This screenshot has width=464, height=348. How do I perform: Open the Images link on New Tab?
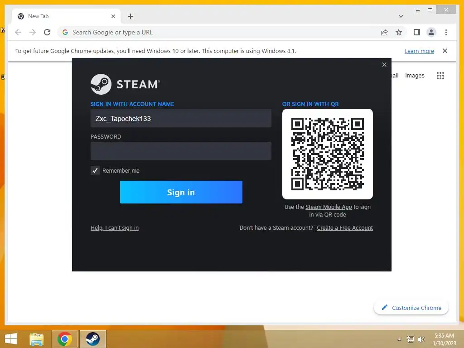tap(415, 76)
